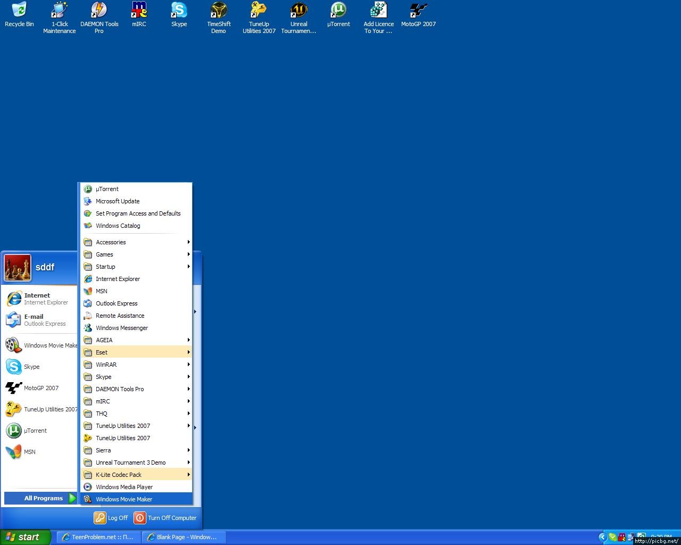Select the Unreal Tournament desktop shortcut
Screen dimensions: 681x545
coord(298,18)
